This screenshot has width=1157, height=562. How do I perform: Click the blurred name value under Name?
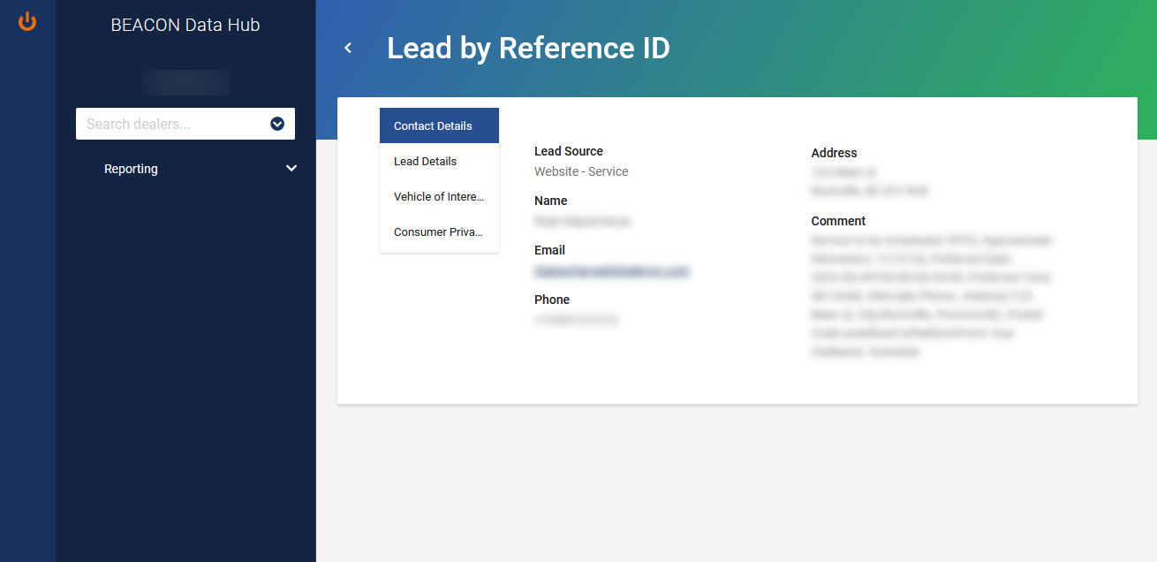pyautogui.click(x=581, y=221)
